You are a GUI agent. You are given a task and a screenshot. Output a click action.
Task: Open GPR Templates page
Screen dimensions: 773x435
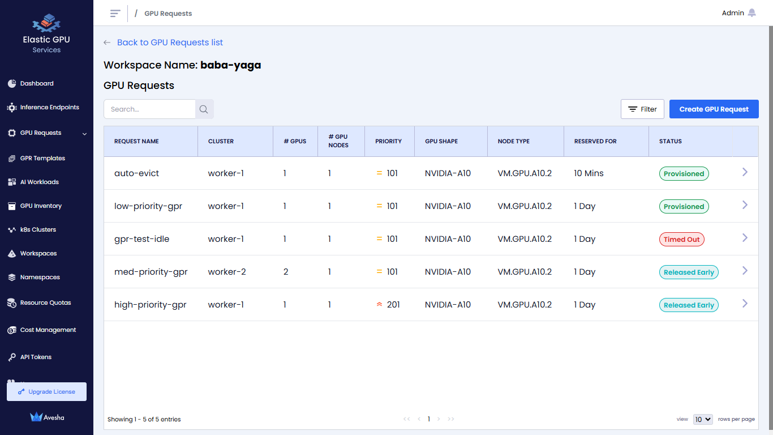[x=42, y=159]
